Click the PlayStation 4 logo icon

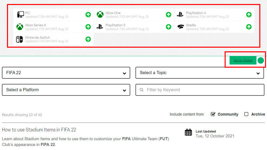(180, 14)
